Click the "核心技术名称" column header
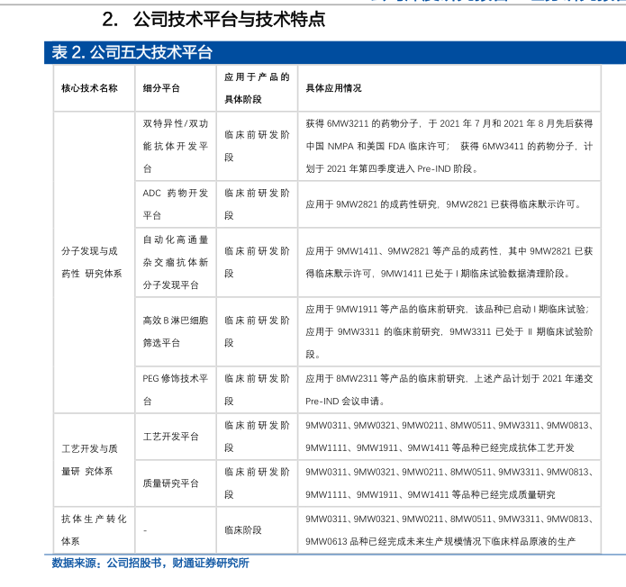 pyautogui.click(x=89, y=88)
